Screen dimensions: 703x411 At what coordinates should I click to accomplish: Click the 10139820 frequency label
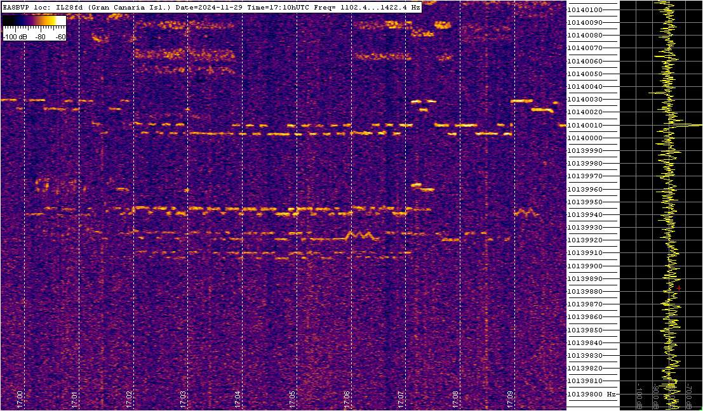(585, 369)
